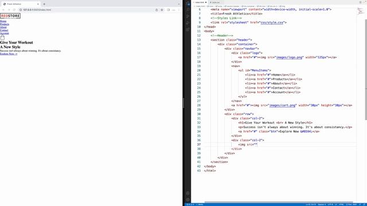367x206 pixels.
Task: Click the cart image on the webpage
Action: pyautogui.click(x=2, y=37)
